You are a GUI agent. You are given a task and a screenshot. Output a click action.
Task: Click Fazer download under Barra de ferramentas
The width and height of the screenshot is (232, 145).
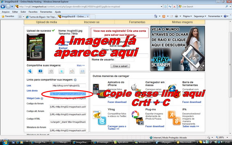(x=192, y=102)
